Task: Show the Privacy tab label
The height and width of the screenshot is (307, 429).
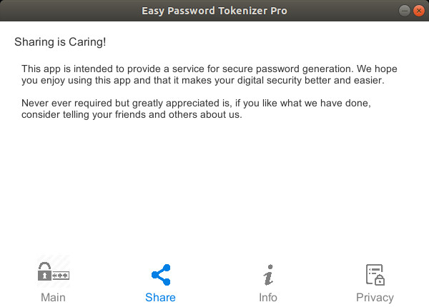Action: click(x=375, y=298)
